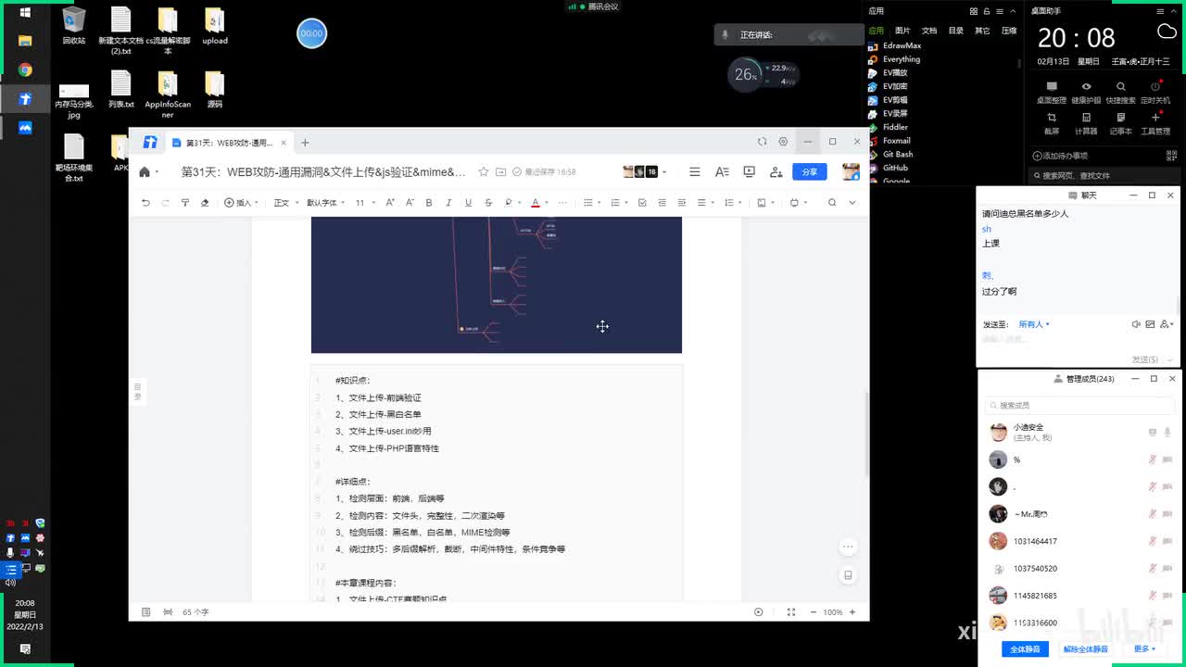Open search in document toolbar
Viewport: 1186px width, 667px height.
coord(832,203)
